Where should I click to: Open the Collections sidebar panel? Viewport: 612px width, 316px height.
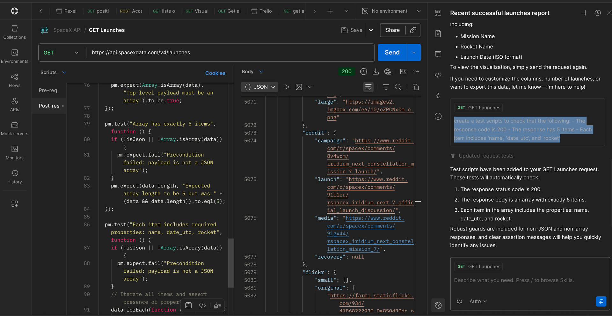pyautogui.click(x=14, y=32)
